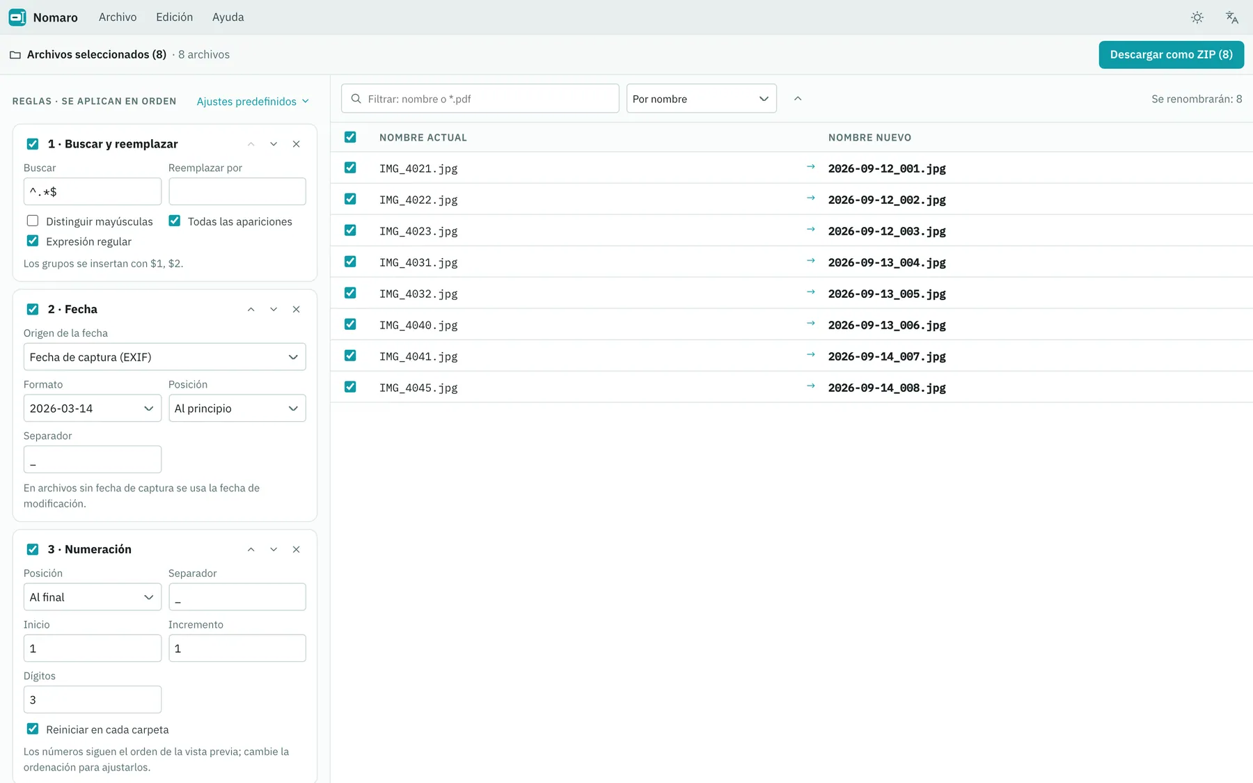Open Origen de la fecha dropdown
Viewport: 1253px width, 783px height.
point(165,357)
